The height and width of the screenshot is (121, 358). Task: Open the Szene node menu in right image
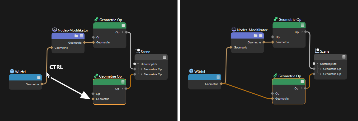pos(344,57)
